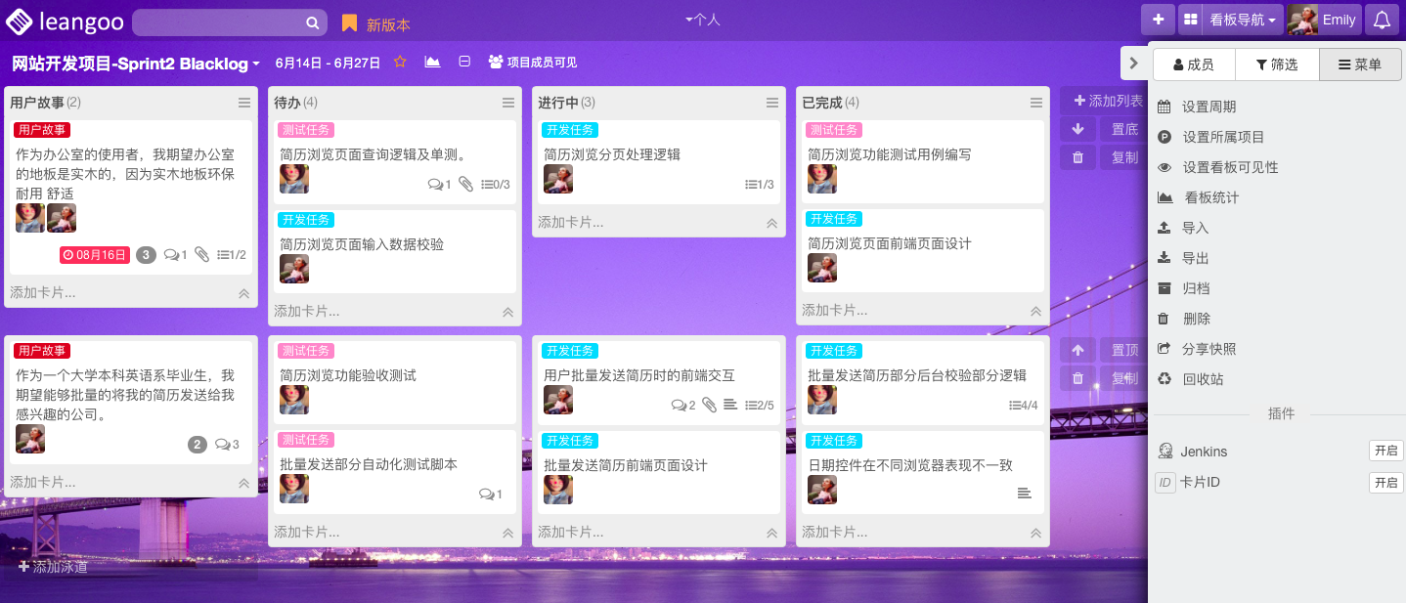Click 复制 in second swimlane controls
Screen dimensions: 1406x603
(1123, 378)
